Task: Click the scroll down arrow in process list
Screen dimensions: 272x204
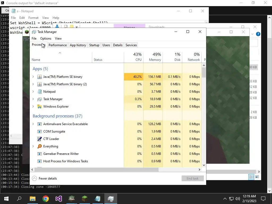Action: [204, 165]
